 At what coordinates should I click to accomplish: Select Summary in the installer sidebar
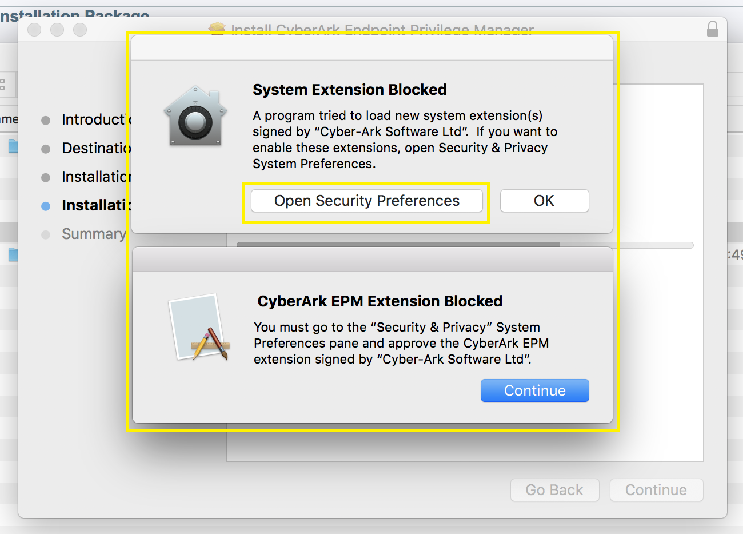click(94, 234)
